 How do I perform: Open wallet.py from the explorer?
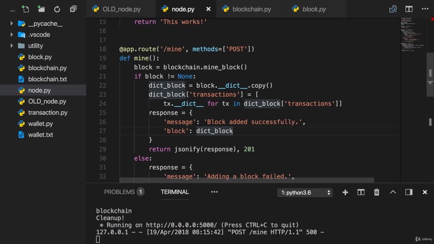[x=40, y=124]
